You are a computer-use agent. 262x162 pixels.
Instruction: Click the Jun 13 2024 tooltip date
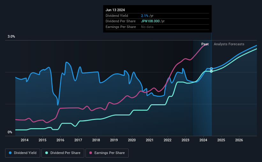[115, 10]
